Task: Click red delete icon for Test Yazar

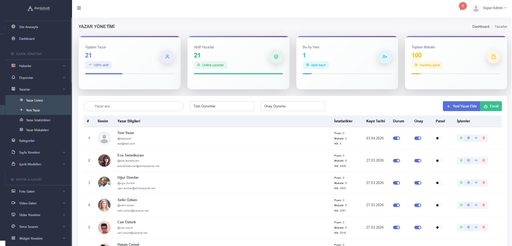Action: [x=483, y=138]
